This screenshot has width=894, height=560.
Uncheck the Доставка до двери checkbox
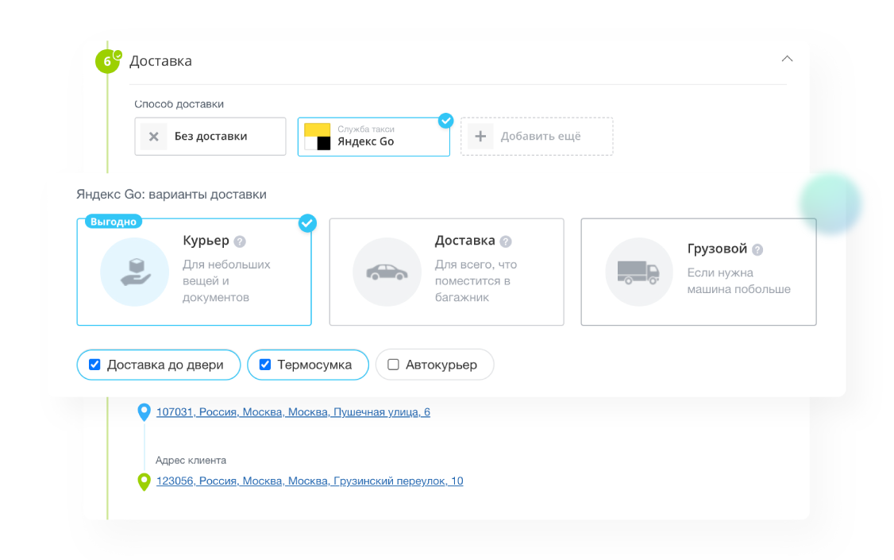(94, 365)
